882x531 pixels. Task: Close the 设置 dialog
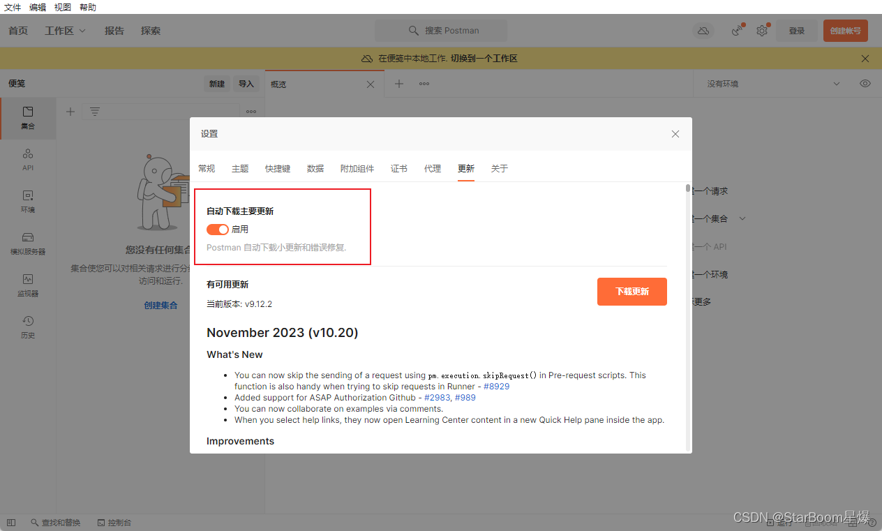[x=675, y=134]
